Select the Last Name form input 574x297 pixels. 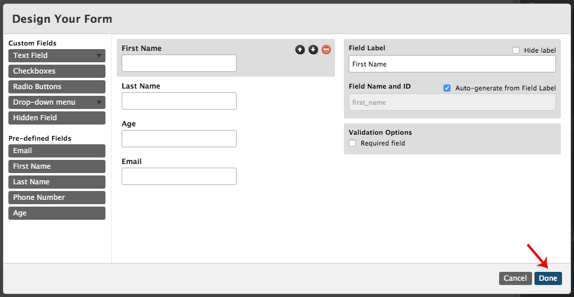tap(179, 101)
